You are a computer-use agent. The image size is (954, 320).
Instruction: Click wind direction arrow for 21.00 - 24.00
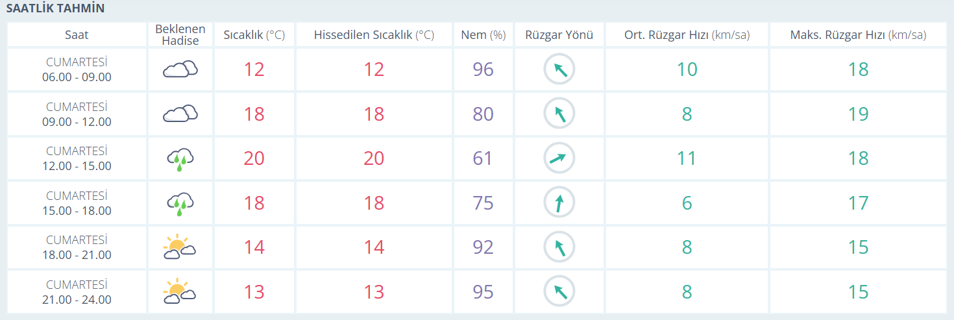pyautogui.click(x=559, y=292)
